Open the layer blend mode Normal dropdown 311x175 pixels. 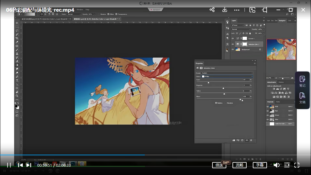click(x=241, y=29)
